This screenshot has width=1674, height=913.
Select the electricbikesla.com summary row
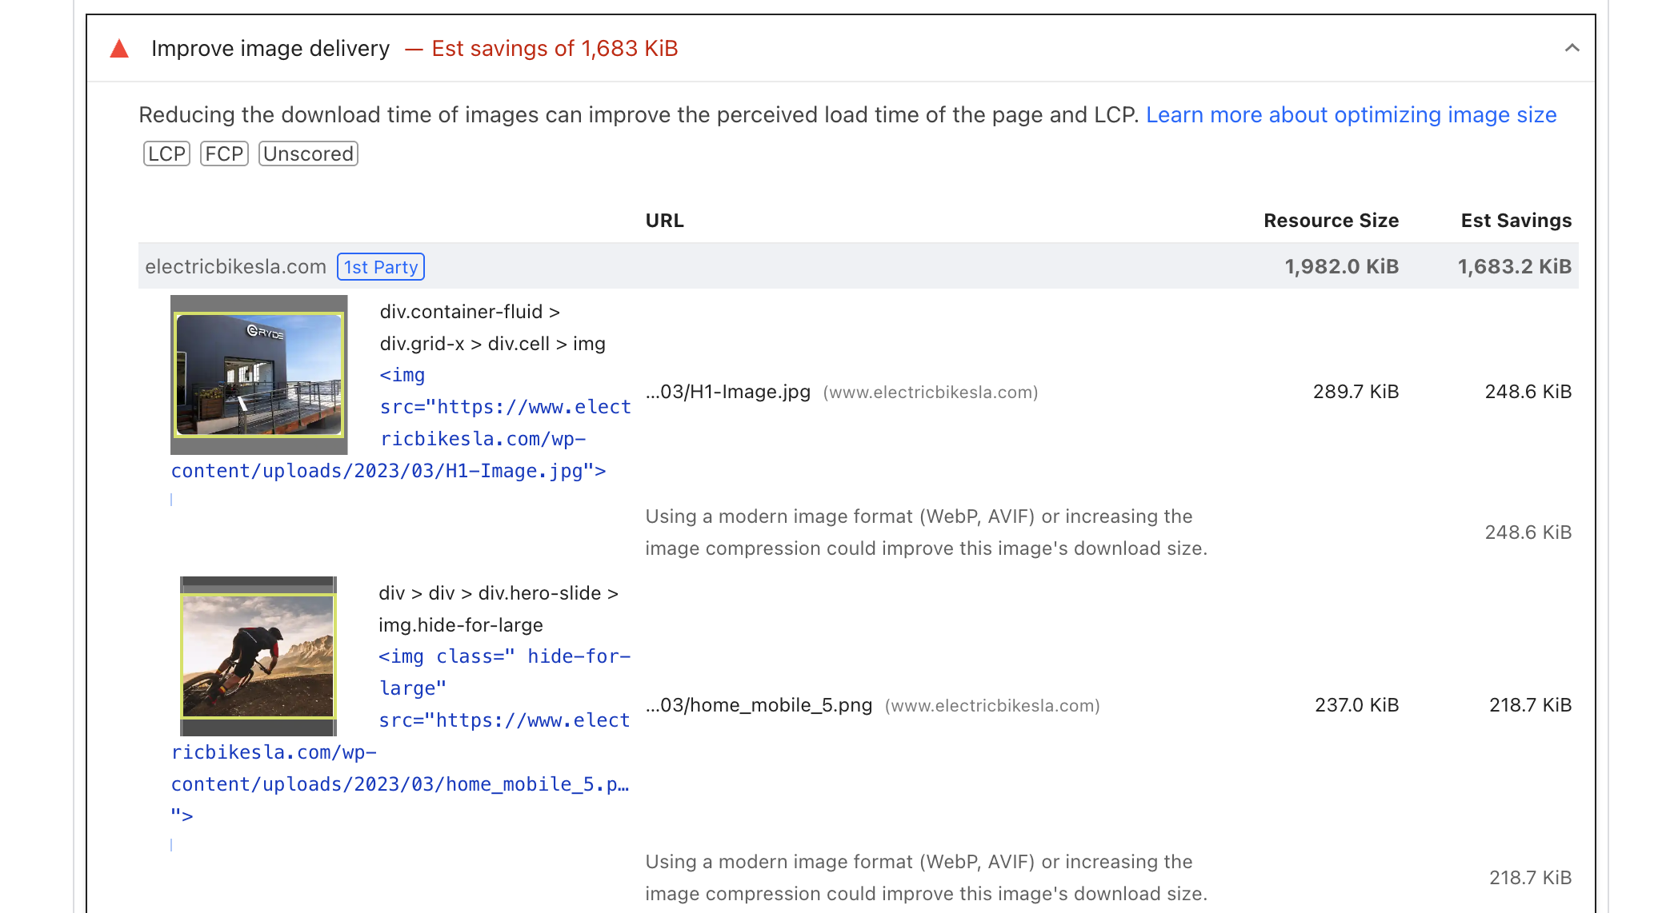coord(235,266)
